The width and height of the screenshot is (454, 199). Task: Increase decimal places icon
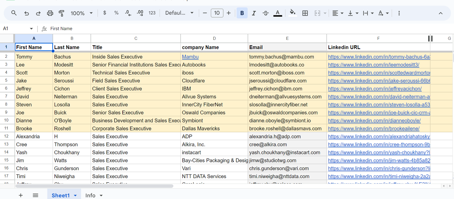click(140, 13)
